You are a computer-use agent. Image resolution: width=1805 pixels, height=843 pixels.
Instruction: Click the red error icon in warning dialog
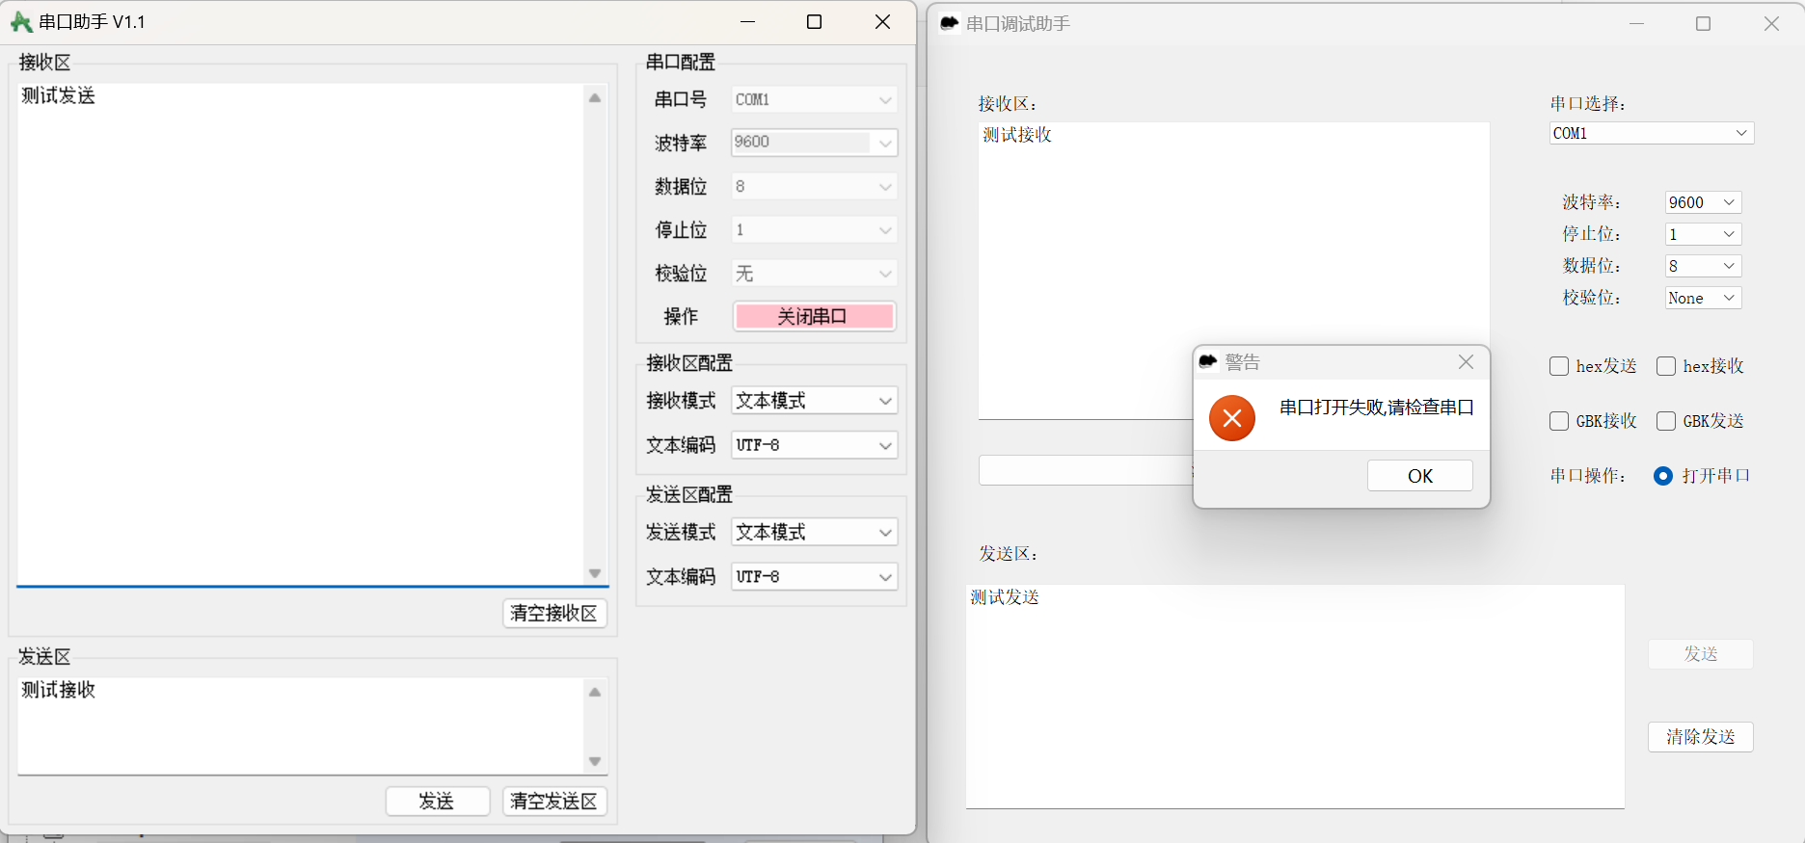[1231, 418]
